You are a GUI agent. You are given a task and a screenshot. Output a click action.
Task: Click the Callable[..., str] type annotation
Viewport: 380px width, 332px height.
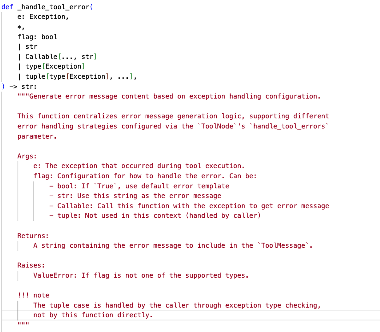pyautogui.click(x=60, y=57)
